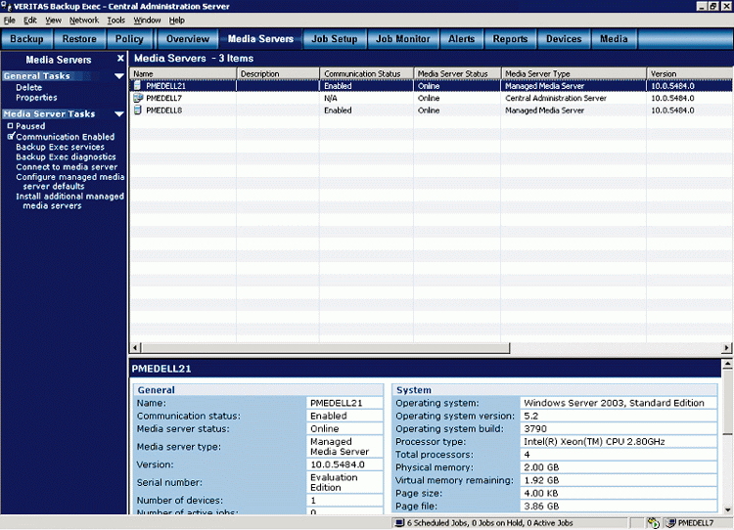Collapse the General Tasks section

coord(119,75)
